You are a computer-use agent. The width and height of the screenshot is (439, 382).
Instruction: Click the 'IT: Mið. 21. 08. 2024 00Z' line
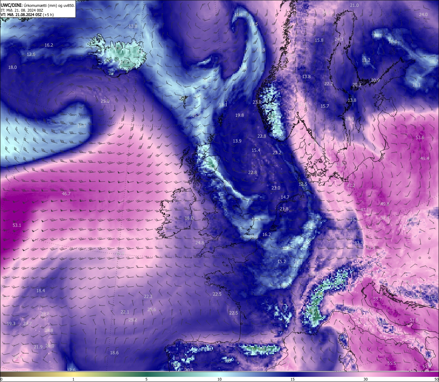pyautogui.click(x=22, y=10)
